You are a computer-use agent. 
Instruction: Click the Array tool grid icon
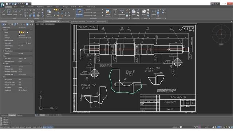point(38,15)
